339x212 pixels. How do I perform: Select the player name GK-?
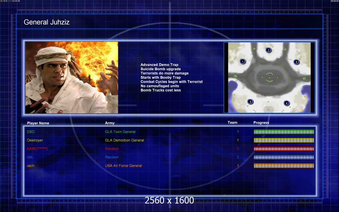[x=30, y=157]
